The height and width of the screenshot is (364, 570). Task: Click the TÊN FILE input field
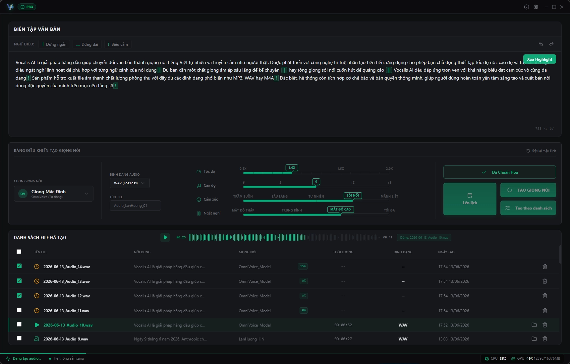pos(135,206)
